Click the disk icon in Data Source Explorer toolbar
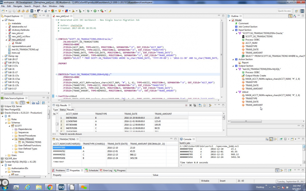The width and height of the screenshot is (306, 191). click(x=43, y=103)
